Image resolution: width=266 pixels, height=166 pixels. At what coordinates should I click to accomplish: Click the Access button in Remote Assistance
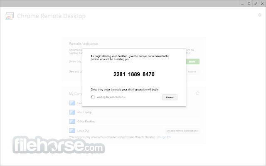click(x=192, y=72)
